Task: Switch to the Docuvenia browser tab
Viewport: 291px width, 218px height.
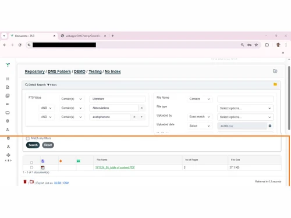Action: pyautogui.click(x=33, y=36)
